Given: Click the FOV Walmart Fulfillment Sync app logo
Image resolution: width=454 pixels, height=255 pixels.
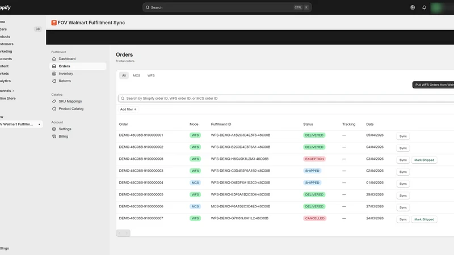Looking at the screenshot, I should (54, 23).
